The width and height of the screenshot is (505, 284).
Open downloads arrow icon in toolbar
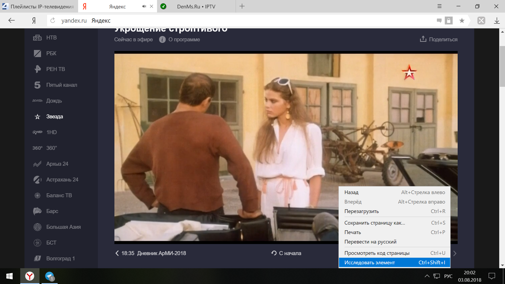497,21
